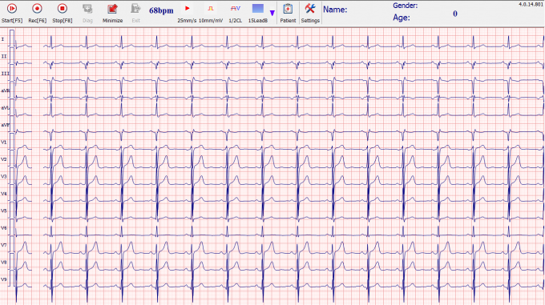Viewport: 545px width, 305px height.
Task: Click the 68bpm heart rate readout
Action: (x=161, y=10)
